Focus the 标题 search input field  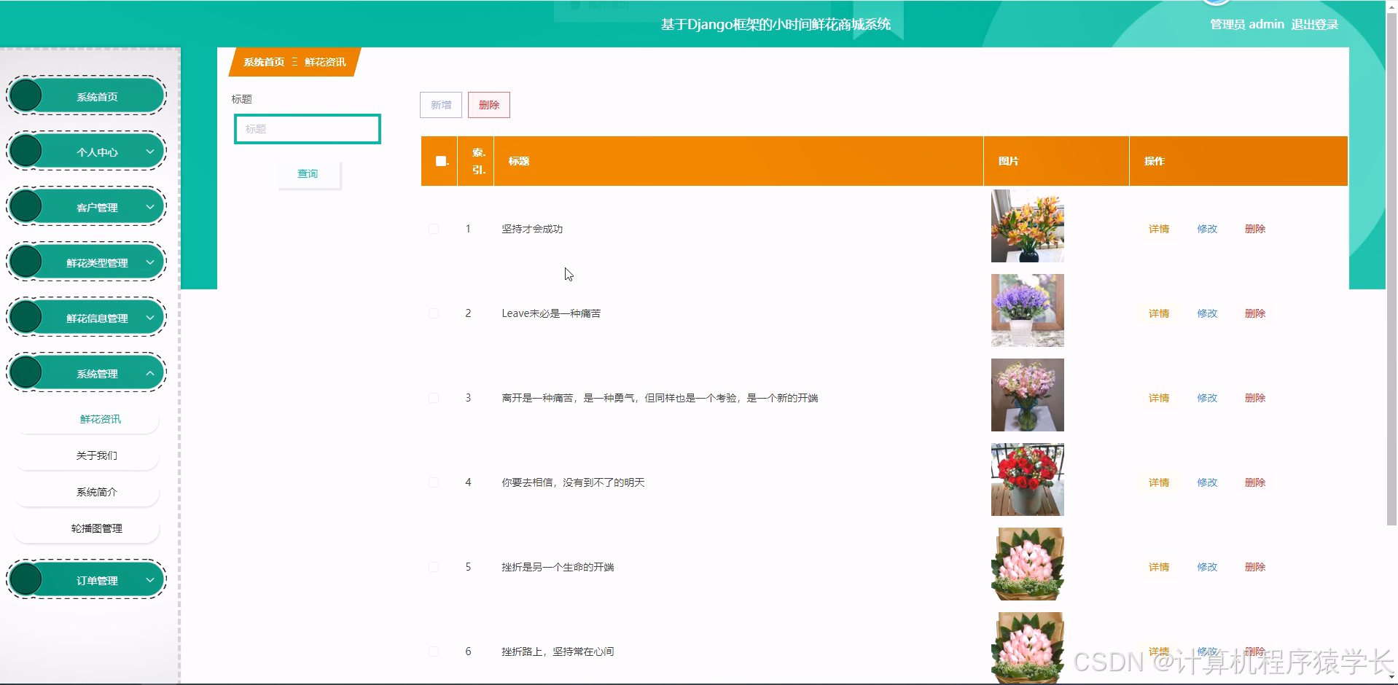[308, 129]
